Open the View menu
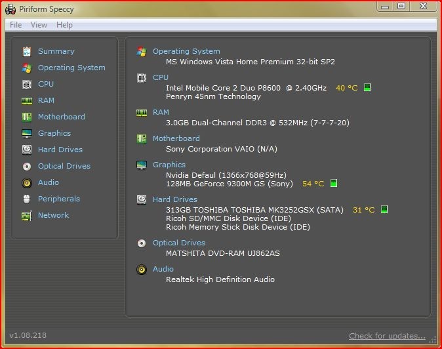 click(39, 25)
